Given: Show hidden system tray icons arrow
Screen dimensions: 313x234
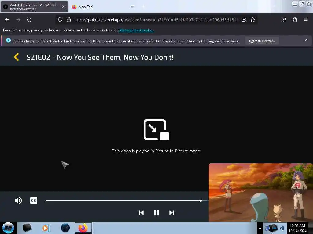Looking at the screenshot, I should [260, 228].
